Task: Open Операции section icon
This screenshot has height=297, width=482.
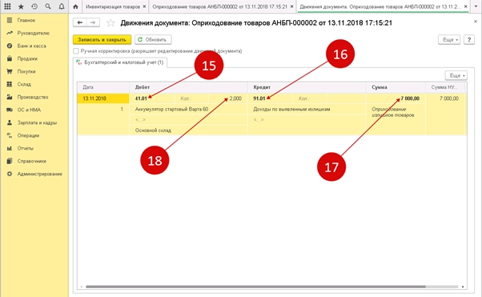Action: coord(10,135)
